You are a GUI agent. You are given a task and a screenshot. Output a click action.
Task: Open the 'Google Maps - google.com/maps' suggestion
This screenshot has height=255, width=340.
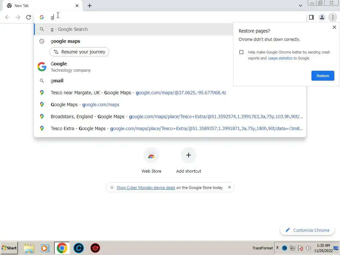[x=170, y=105]
